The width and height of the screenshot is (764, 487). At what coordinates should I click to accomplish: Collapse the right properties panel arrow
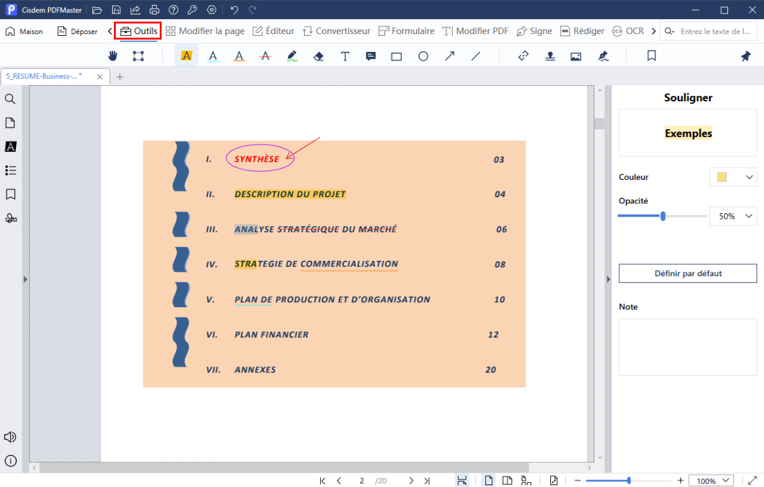[x=608, y=279]
